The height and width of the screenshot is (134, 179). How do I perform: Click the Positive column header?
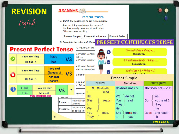click(100, 83)
